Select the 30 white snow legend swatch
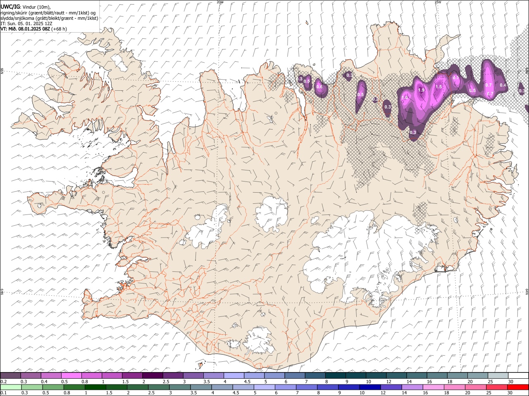 click(x=518, y=375)
